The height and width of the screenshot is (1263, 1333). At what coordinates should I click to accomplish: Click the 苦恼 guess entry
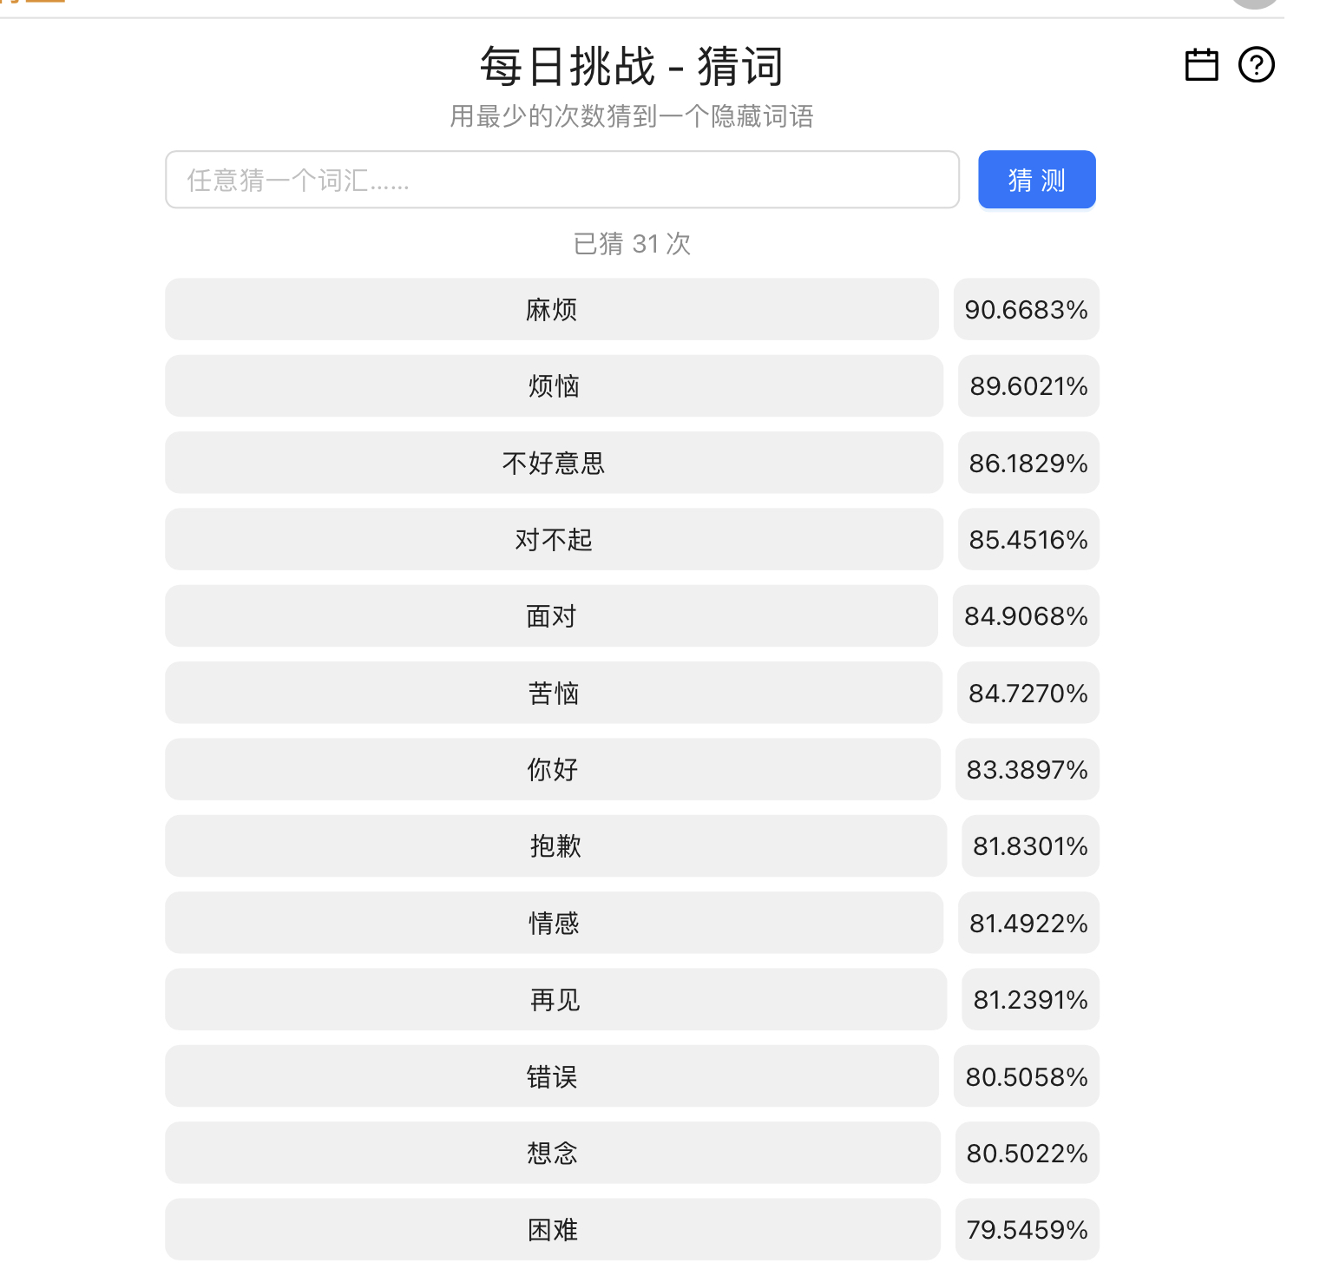pos(554,693)
